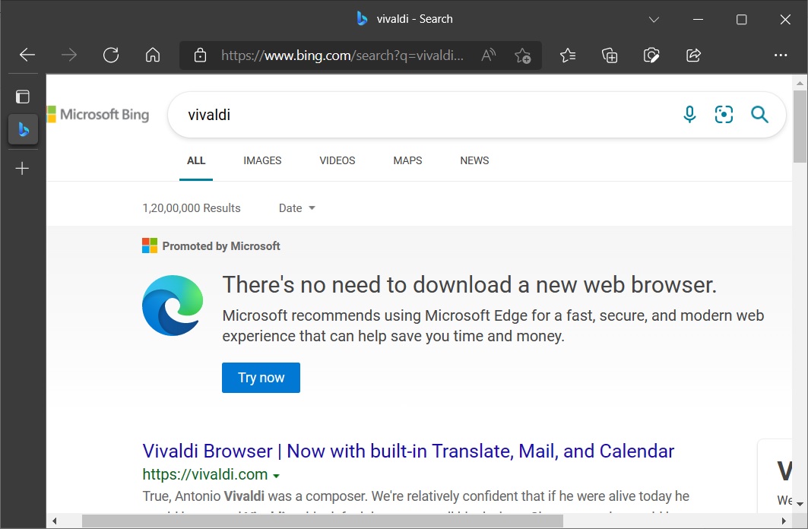808x529 pixels.
Task: Open Collections in the toolbar
Action: click(x=610, y=55)
